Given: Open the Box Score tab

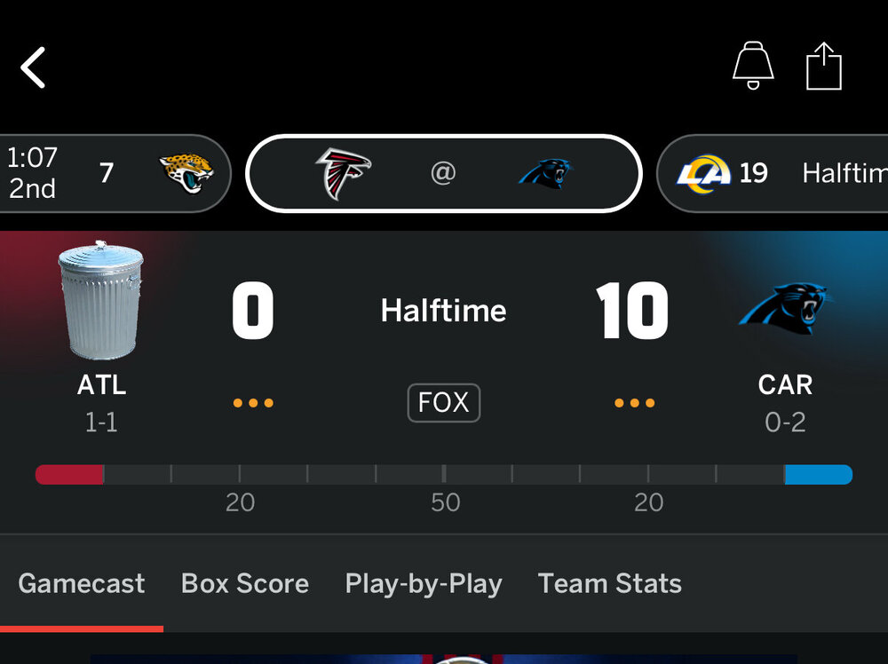Looking at the screenshot, I should click(x=245, y=583).
